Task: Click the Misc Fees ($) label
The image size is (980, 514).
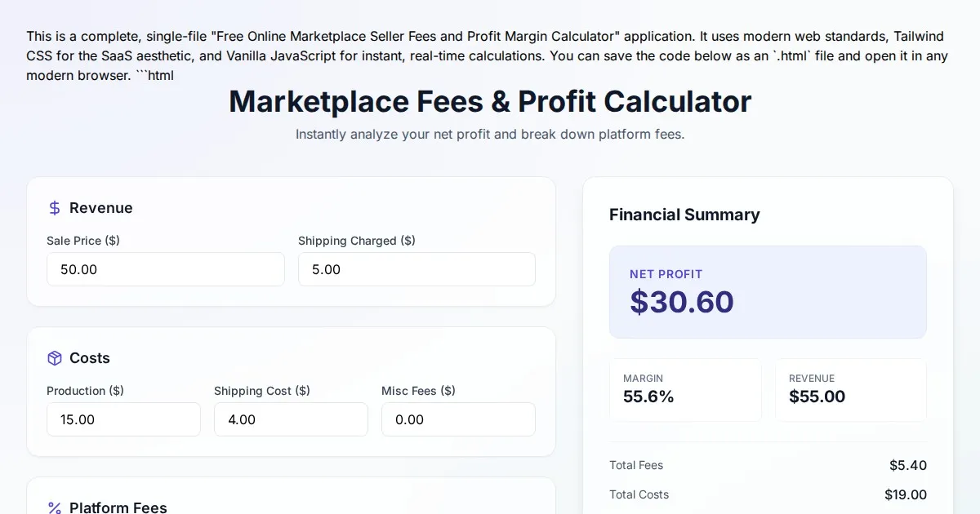Action: tap(418, 391)
